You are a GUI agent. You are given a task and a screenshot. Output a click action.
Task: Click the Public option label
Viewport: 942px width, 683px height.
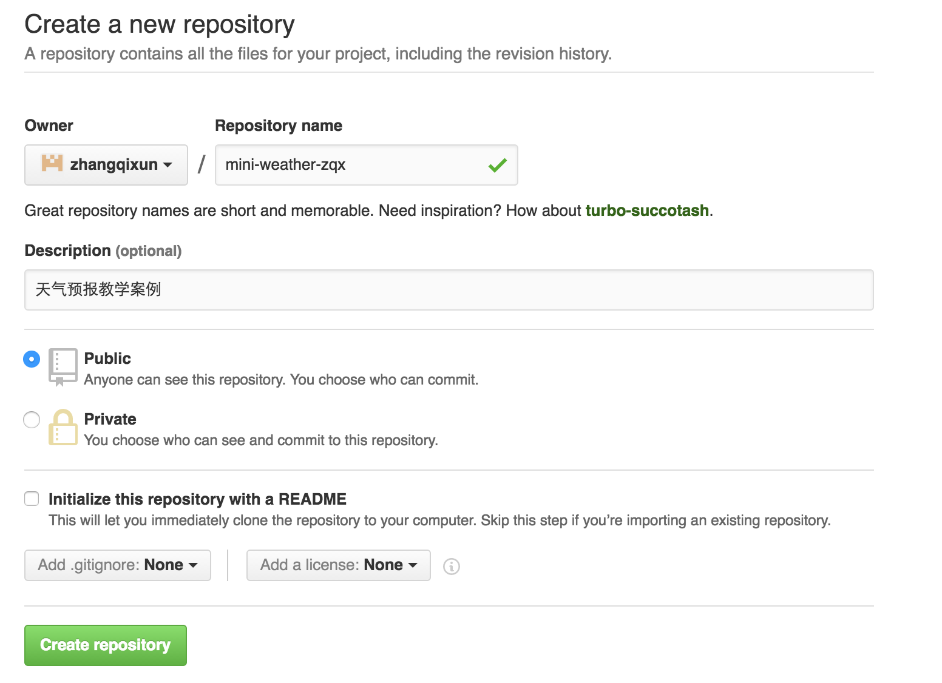pyautogui.click(x=107, y=358)
